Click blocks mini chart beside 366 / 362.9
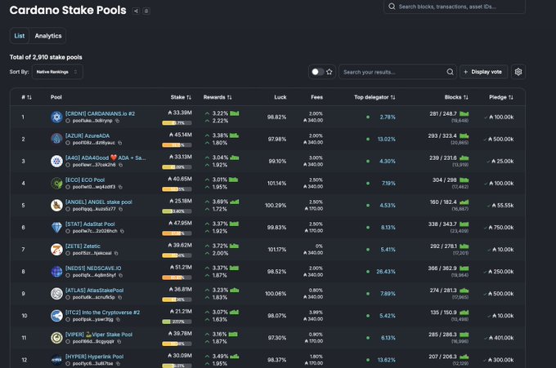Viewport: 556px width, 368px height. pos(464,268)
